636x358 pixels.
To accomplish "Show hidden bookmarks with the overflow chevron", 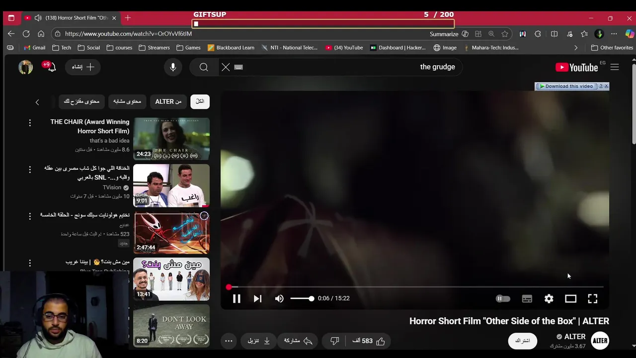I will (x=576, y=48).
